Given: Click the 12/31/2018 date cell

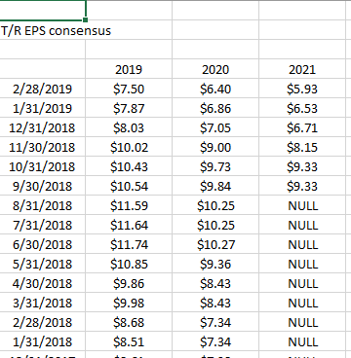Looking at the screenshot, I should [43, 127].
